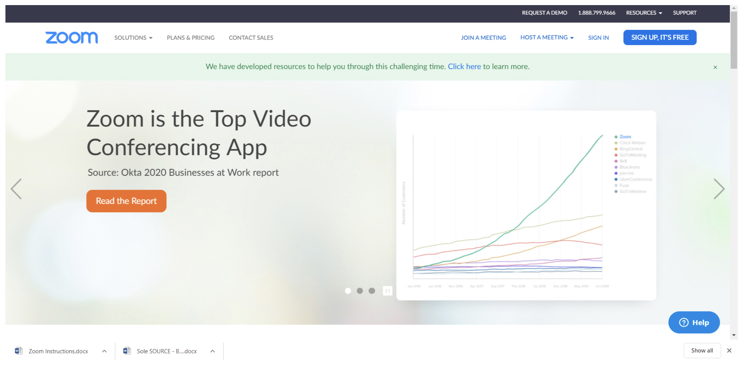Select the second carousel dot

click(360, 291)
